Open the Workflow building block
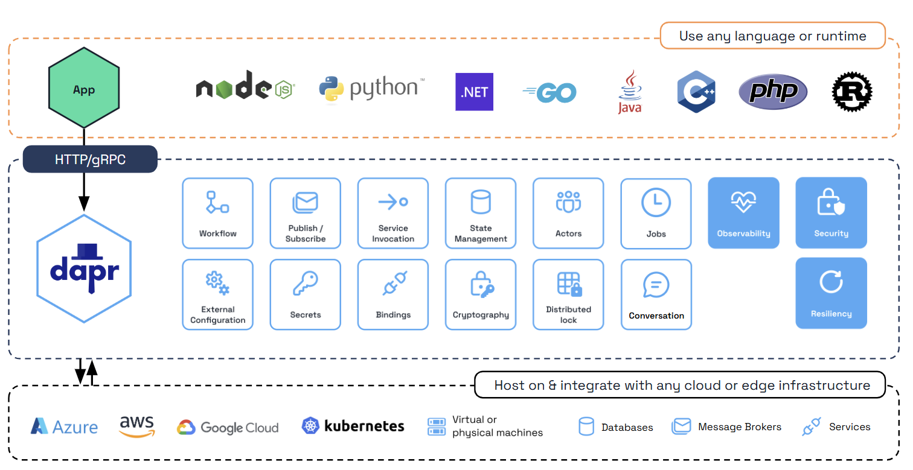The height and width of the screenshot is (470, 913). [x=218, y=213]
